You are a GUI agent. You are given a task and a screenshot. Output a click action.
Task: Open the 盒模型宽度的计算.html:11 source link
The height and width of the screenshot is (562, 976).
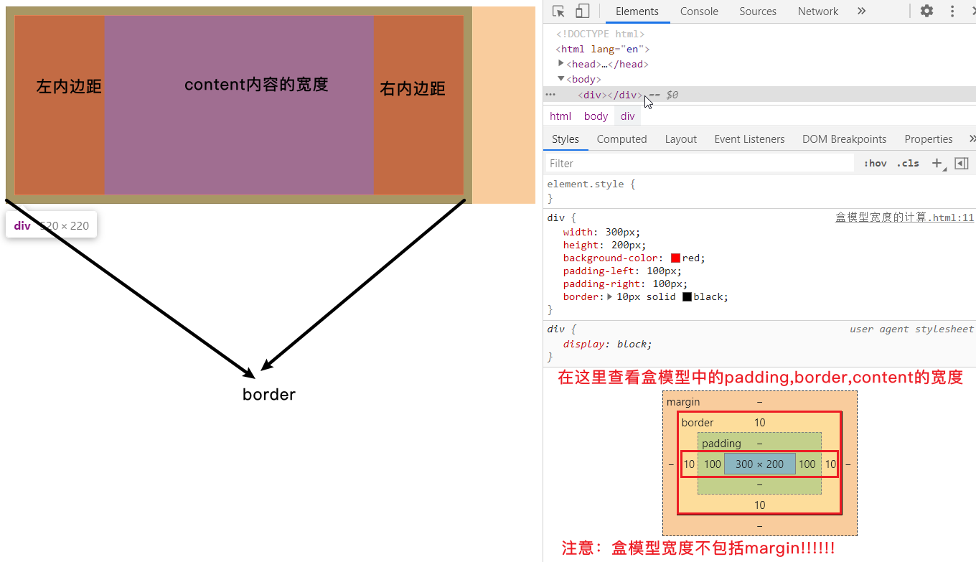click(x=904, y=218)
